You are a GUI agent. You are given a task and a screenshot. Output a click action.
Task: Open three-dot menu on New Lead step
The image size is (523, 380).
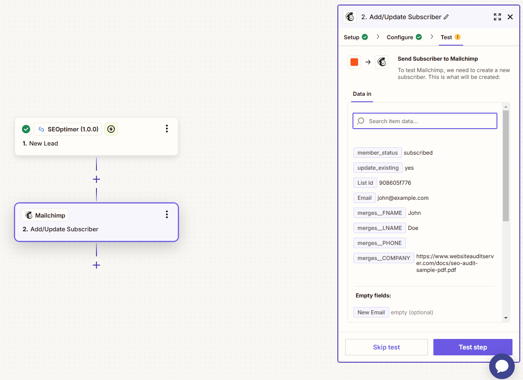(x=167, y=129)
